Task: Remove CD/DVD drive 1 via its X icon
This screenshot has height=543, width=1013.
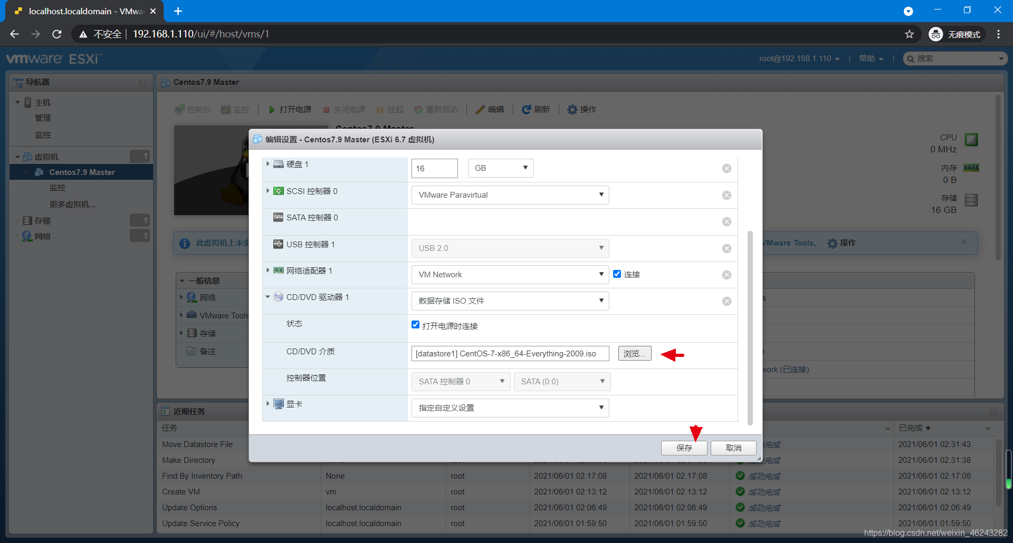Action: point(727,301)
